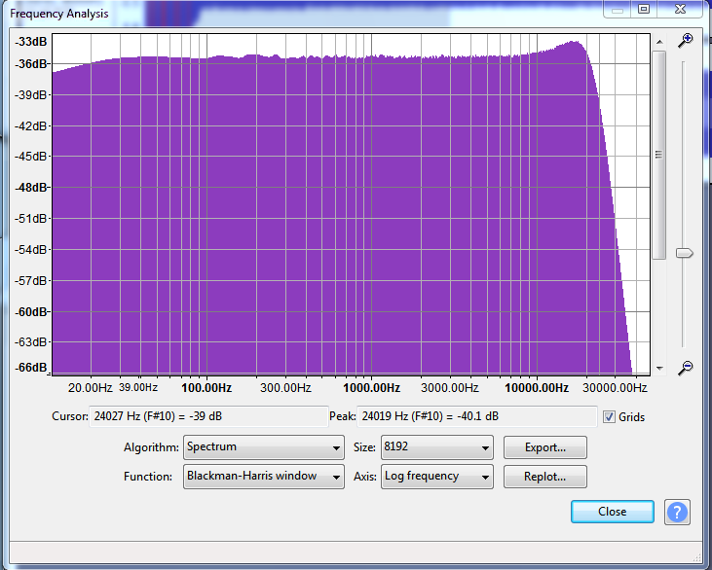Click the -54dB axis label
The image size is (712, 570).
pyautogui.click(x=31, y=249)
